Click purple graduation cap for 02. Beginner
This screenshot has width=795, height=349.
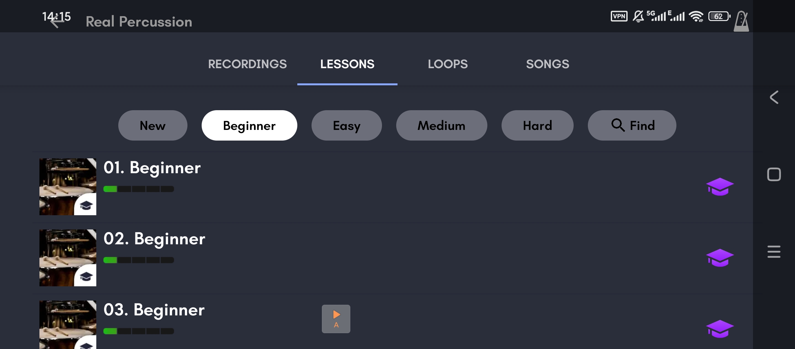coord(720,258)
